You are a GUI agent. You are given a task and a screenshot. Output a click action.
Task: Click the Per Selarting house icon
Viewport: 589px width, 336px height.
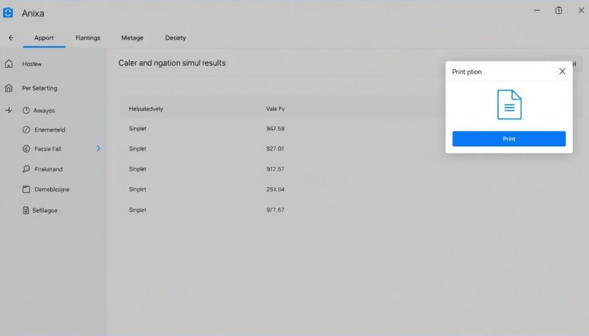9,88
